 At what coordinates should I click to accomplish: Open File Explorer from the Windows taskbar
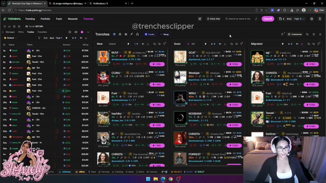(x=156, y=179)
